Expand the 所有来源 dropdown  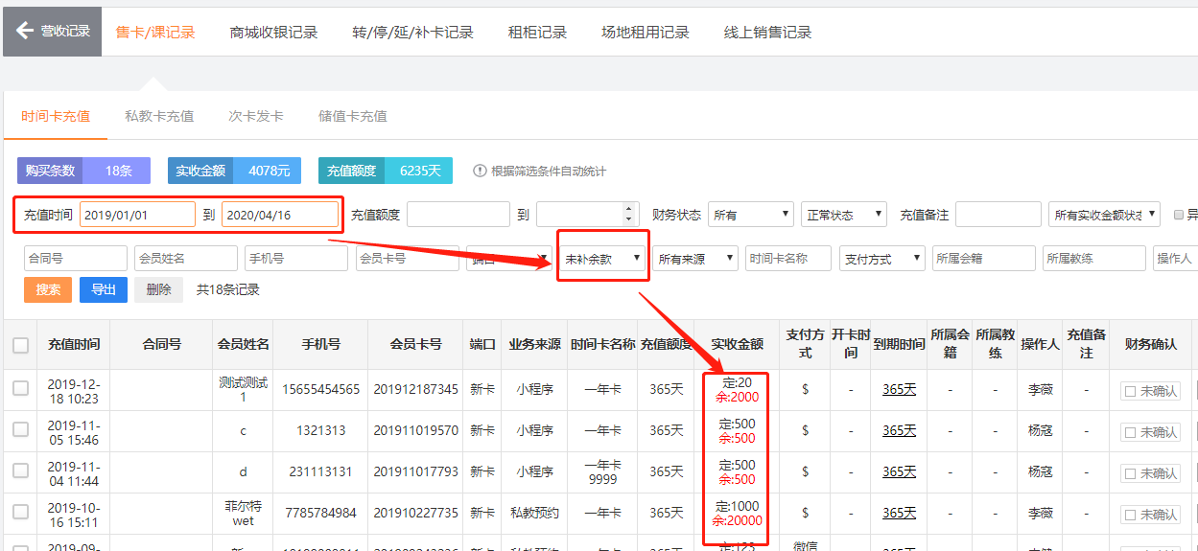pyautogui.click(x=695, y=259)
